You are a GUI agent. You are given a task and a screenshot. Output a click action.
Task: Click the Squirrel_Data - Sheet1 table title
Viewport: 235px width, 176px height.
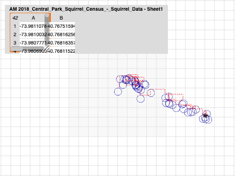86,9
